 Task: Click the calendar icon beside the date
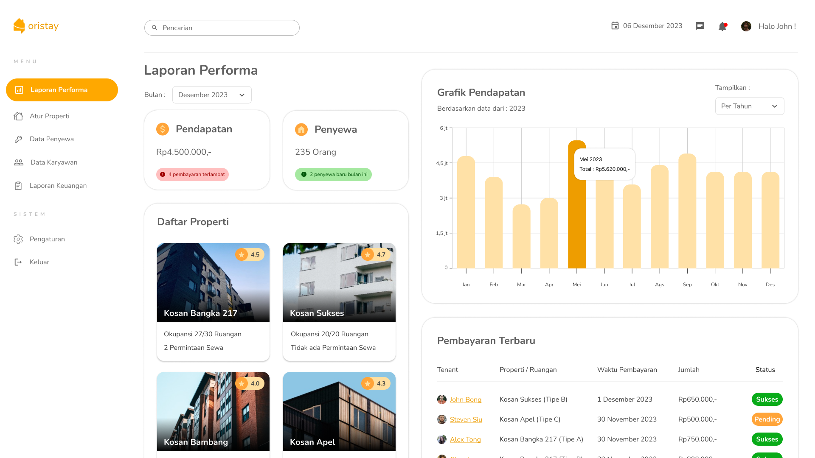[615, 26]
